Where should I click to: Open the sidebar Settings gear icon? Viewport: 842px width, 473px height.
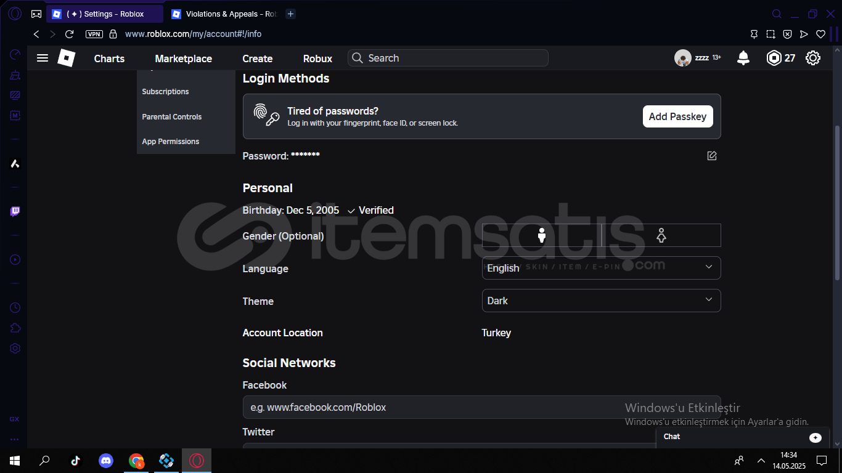pyautogui.click(x=15, y=349)
